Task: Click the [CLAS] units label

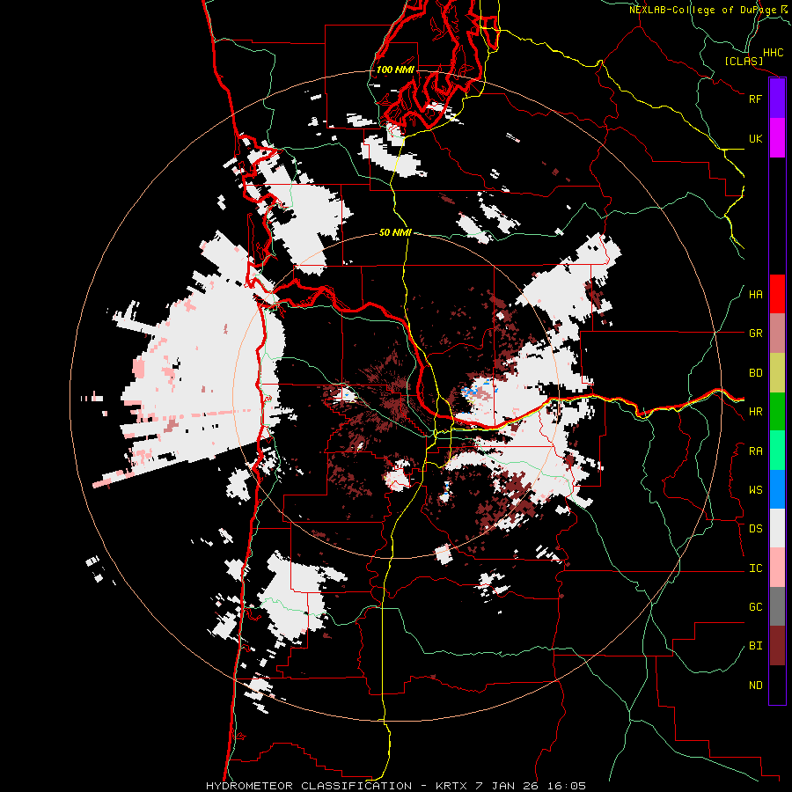Action: tap(744, 62)
